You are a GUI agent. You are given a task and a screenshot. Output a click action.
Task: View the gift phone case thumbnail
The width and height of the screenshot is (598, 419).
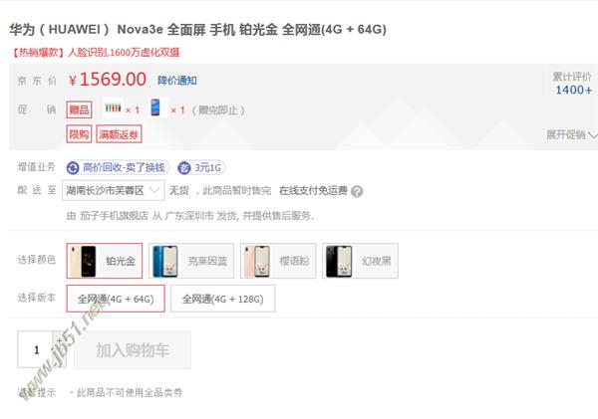point(155,107)
